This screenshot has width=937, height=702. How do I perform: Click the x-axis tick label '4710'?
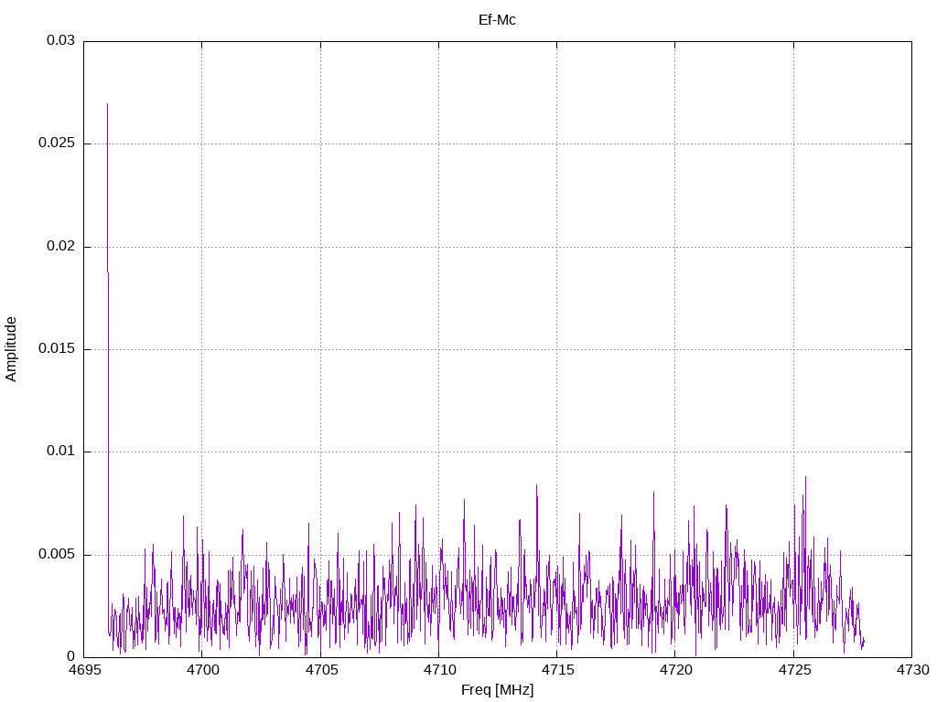(x=440, y=670)
